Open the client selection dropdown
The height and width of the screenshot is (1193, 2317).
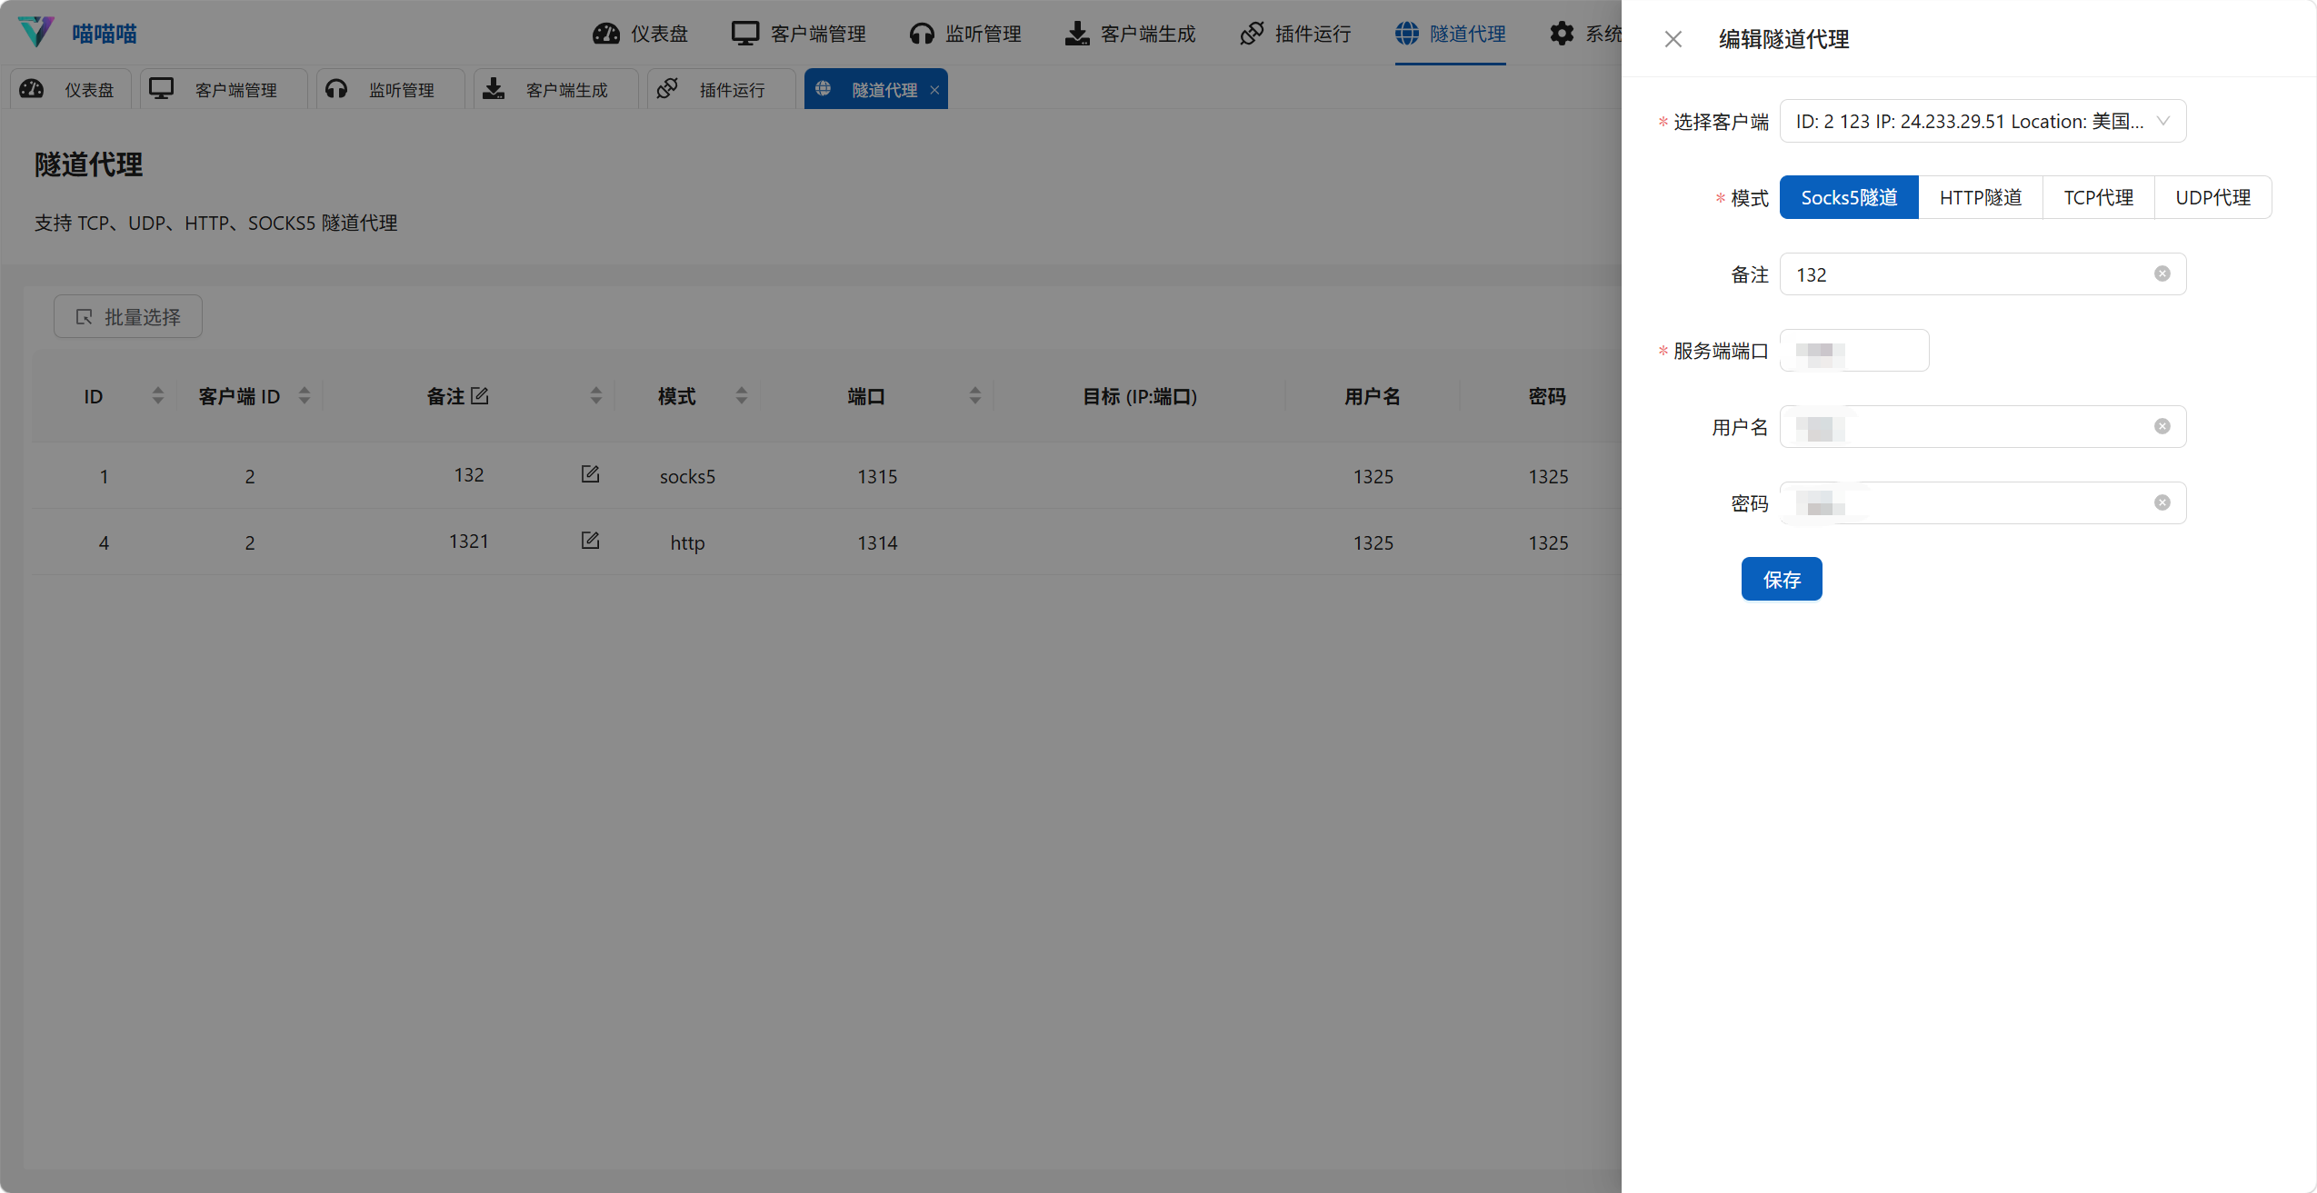pyautogui.click(x=1982, y=121)
